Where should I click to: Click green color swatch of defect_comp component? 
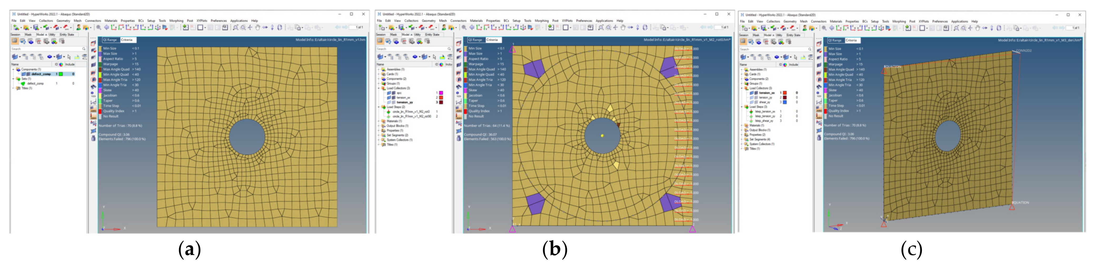tap(61, 74)
